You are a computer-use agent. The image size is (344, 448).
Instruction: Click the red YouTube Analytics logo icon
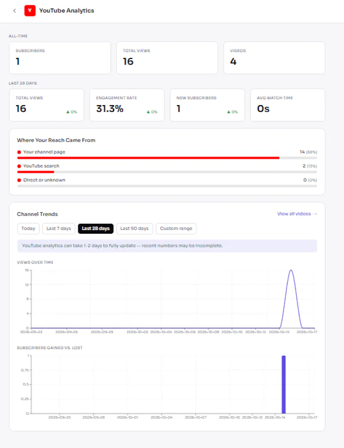coord(30,11)
